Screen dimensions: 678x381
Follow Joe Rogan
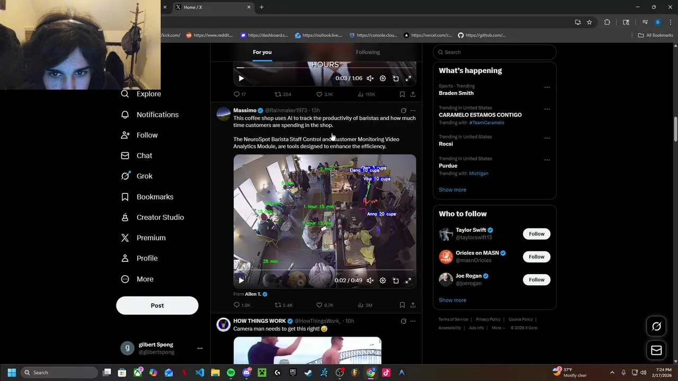click(x=537, y=279)
